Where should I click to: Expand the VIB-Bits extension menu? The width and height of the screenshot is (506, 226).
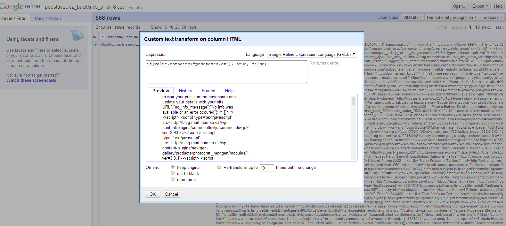412,17
